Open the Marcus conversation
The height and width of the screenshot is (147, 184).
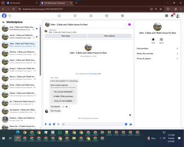[20, 78]
